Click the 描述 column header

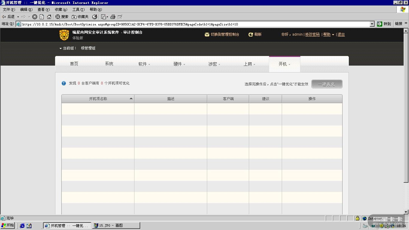point(171,99)
